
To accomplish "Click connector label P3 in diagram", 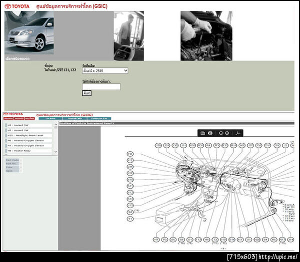I will [164, 240].
